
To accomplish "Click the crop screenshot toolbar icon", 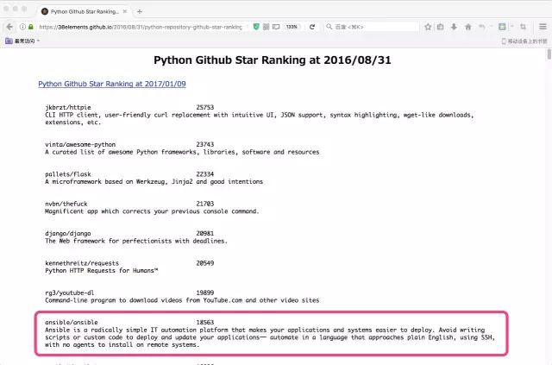I will (x=524, y=27).
